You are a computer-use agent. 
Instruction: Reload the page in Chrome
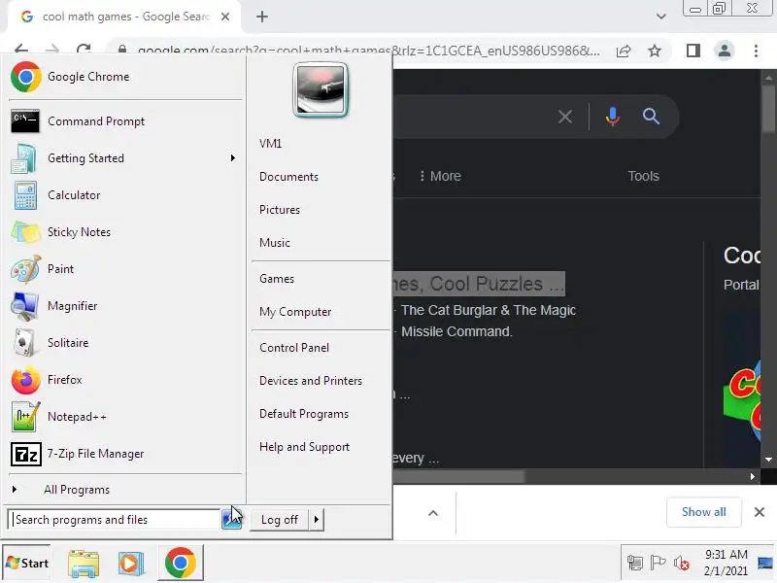tap(84, 50)
